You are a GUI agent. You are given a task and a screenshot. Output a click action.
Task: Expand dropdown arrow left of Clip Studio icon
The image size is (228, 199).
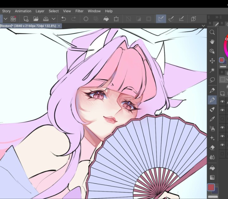pyautogui.click(x=5, y=19)
